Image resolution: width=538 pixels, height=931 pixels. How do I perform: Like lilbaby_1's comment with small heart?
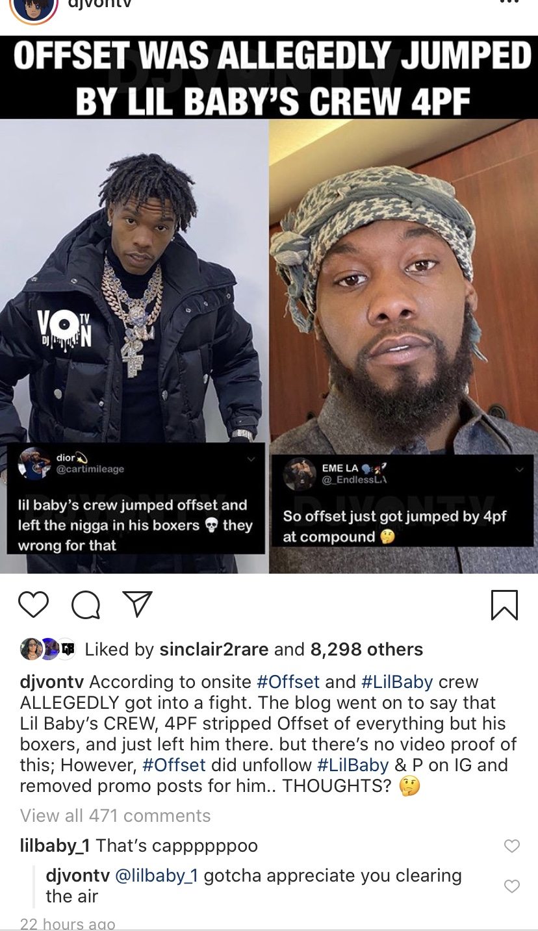(x=512, y=846)
